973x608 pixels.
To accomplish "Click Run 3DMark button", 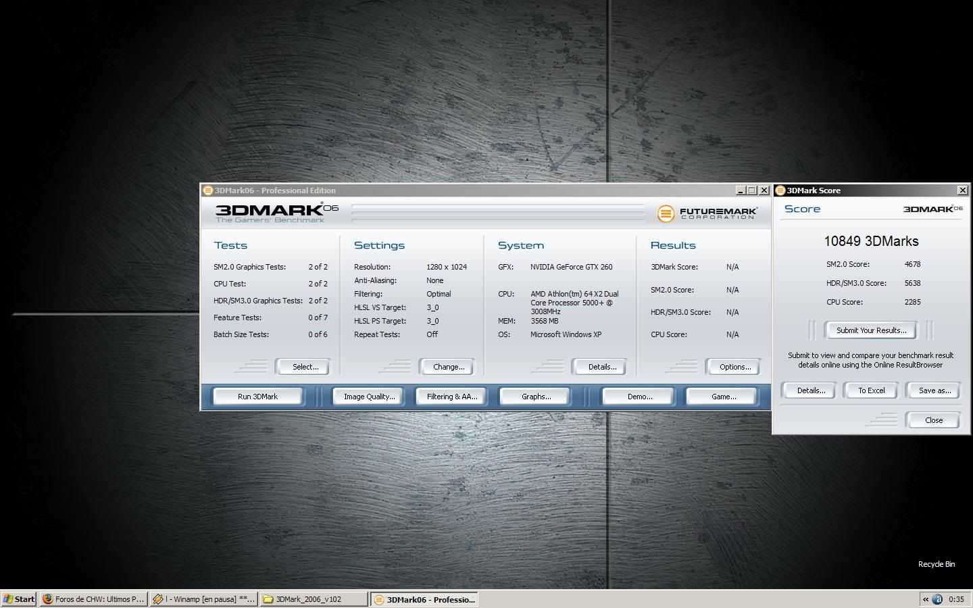I will pyautogui.click(x=257, y=397).
